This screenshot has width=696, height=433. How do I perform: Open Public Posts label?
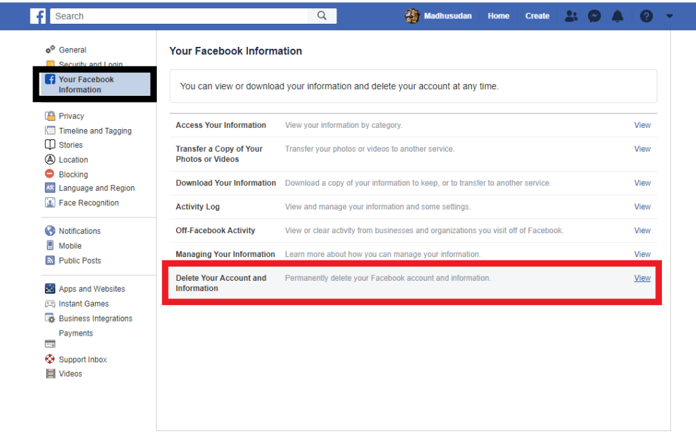pyautogui.click(x=80, y=260)
